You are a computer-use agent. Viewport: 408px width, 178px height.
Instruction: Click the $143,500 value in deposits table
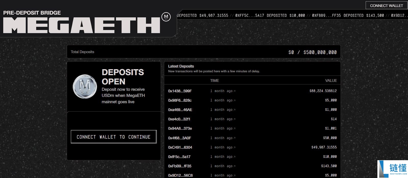329,166
